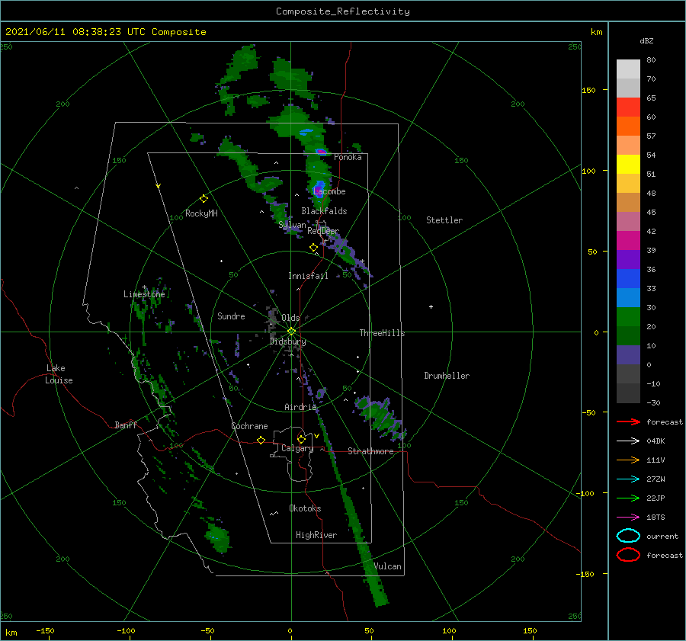The image size is (686, 641).
Task: Click the Lake Louise label
Action: coord(59,374)
